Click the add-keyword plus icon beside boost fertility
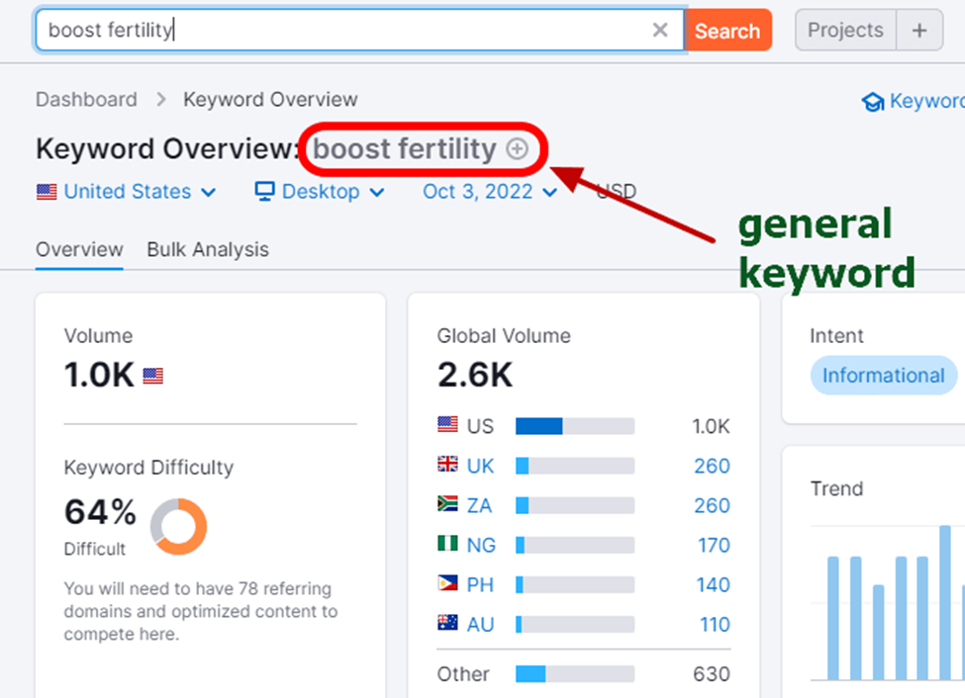The width and height of the screenshot is (965, 698). pyautogui.click(x=518, y=149)
